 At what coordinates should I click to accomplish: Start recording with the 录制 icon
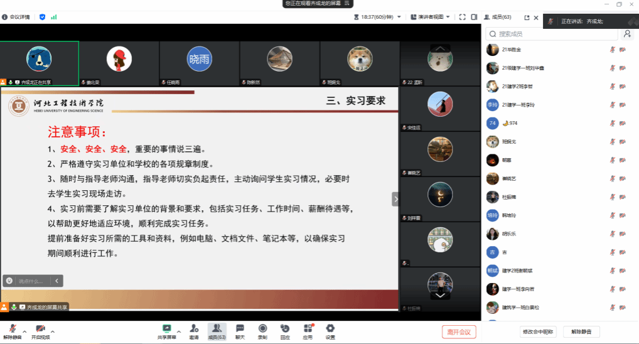click(x=262, y=329)
